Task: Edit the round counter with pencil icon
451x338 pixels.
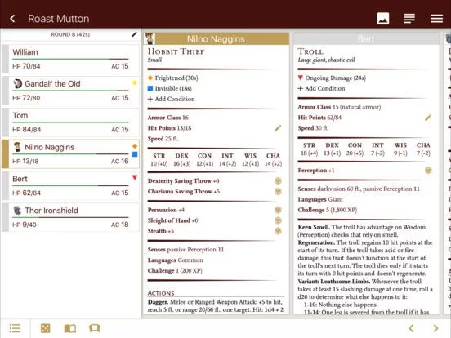Action: click(134, 34)
